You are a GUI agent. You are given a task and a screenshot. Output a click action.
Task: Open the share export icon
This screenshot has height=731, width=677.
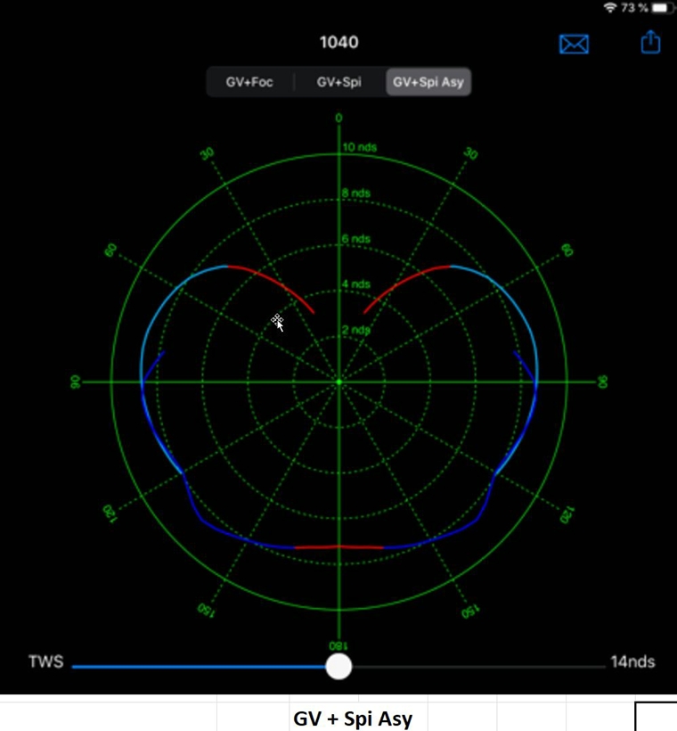651,42
